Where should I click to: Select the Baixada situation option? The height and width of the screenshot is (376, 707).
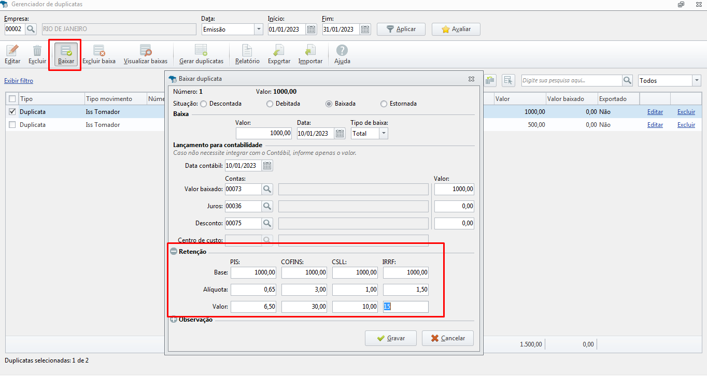329,104
